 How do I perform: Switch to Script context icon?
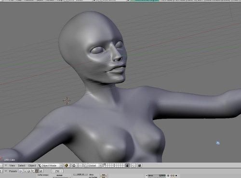pyautogui.click(x=25, y=171)
